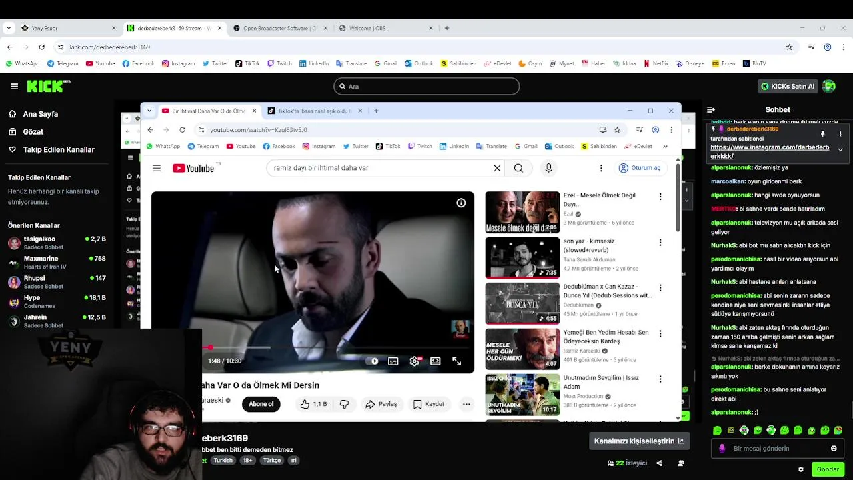Open chat settings gear icon
The height and width of the screenshot is (480, 853).
[801, 469]
